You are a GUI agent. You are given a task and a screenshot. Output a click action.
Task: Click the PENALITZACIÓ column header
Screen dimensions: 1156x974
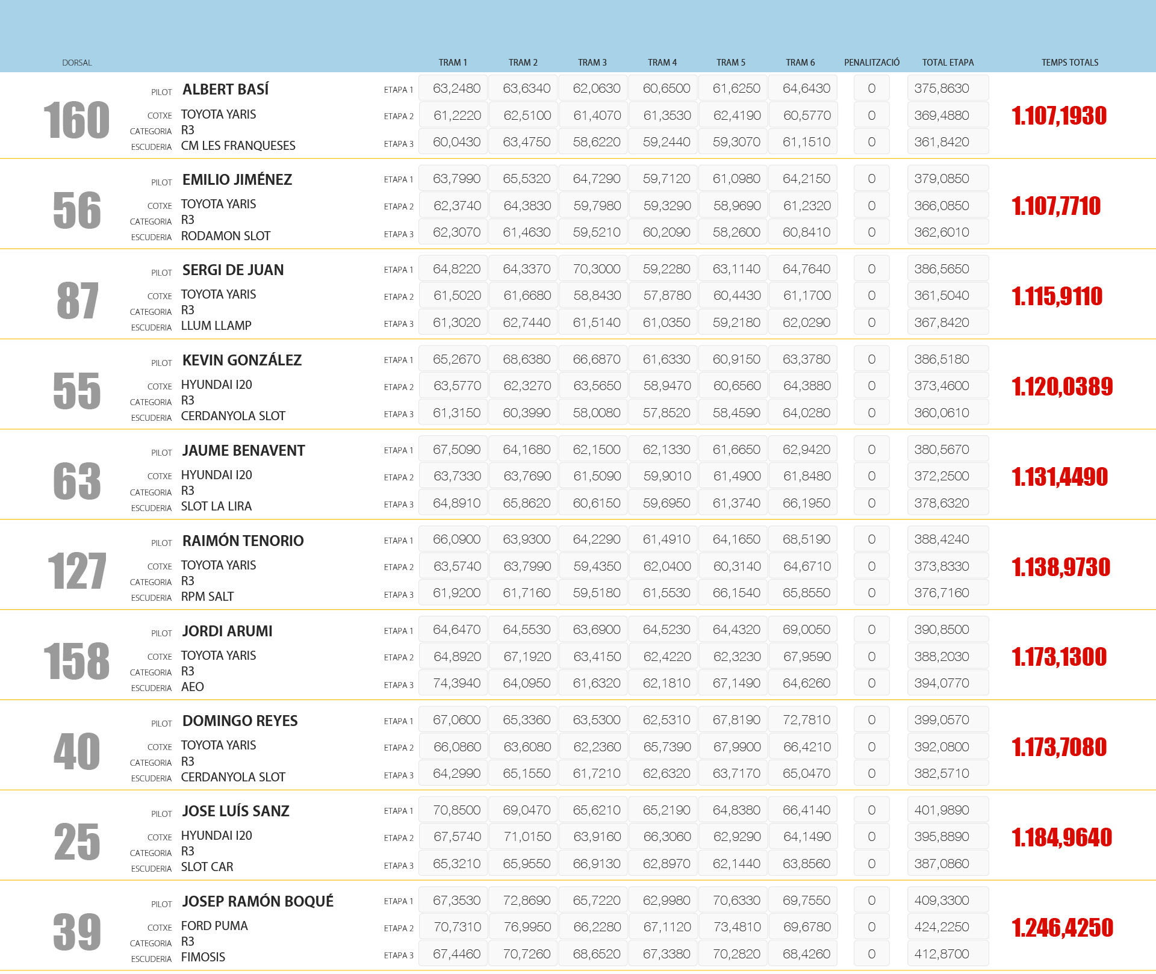click(x=871, y=63)
